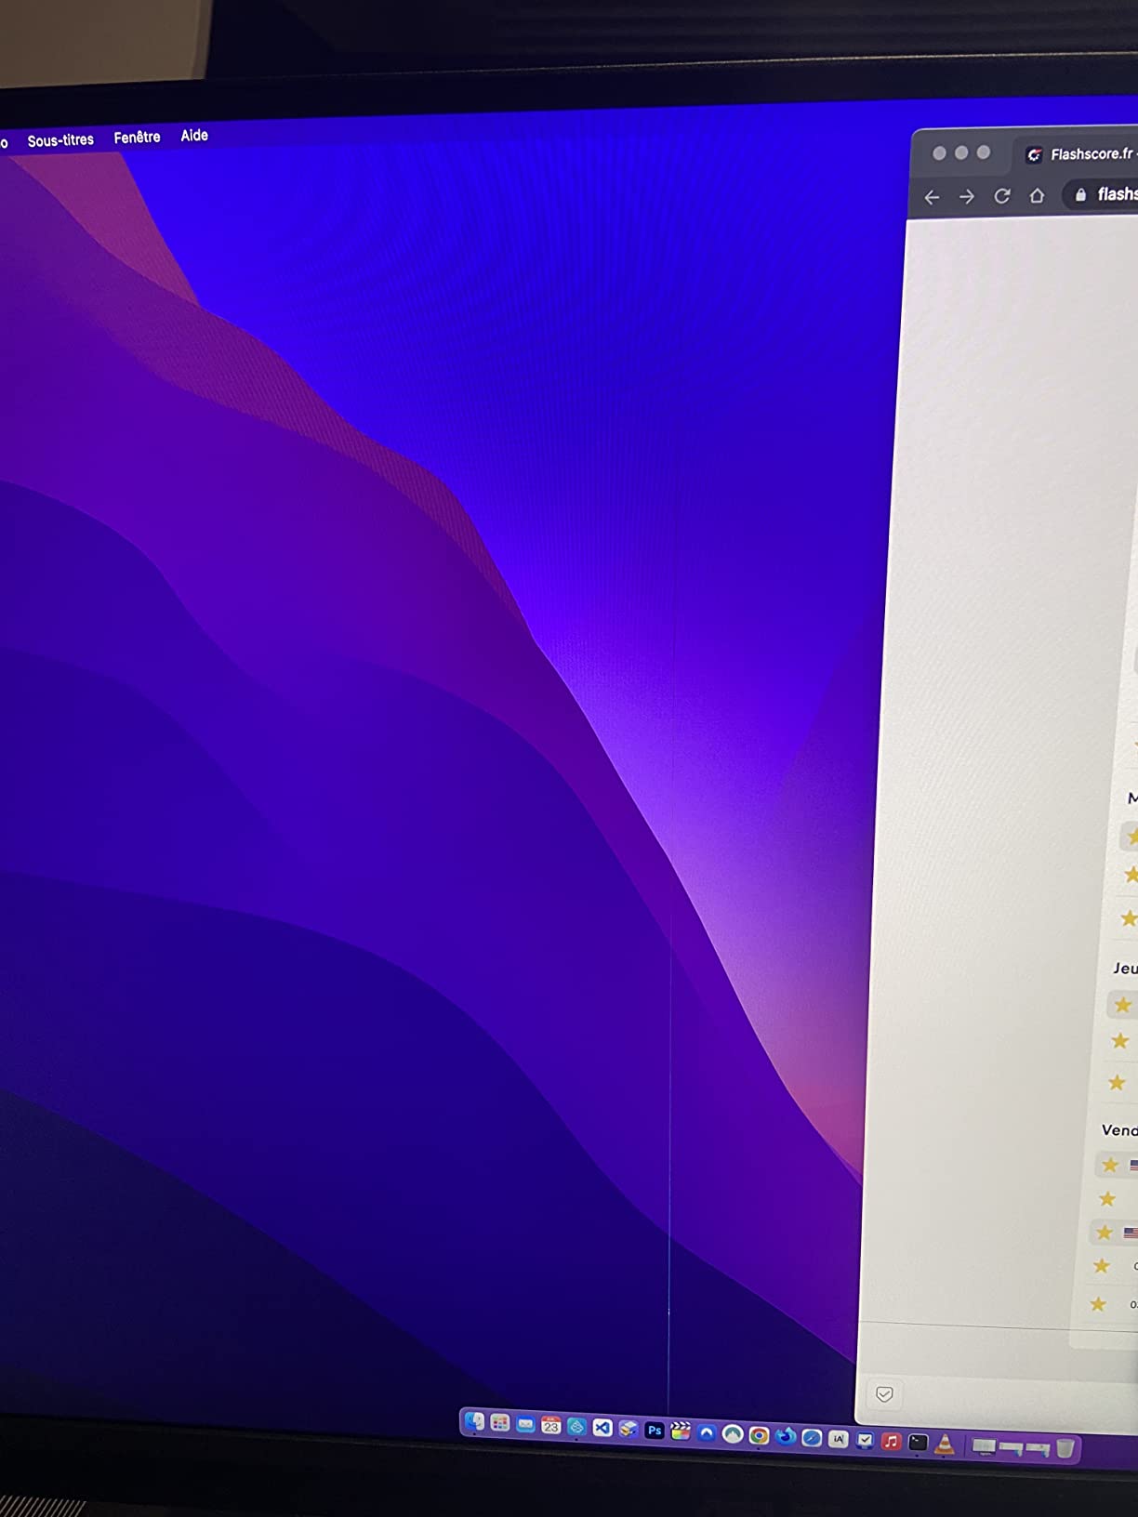Open Calendar showing 23 in the dock
Screen dimensions: 1138x1517
tap(551, 1425)
